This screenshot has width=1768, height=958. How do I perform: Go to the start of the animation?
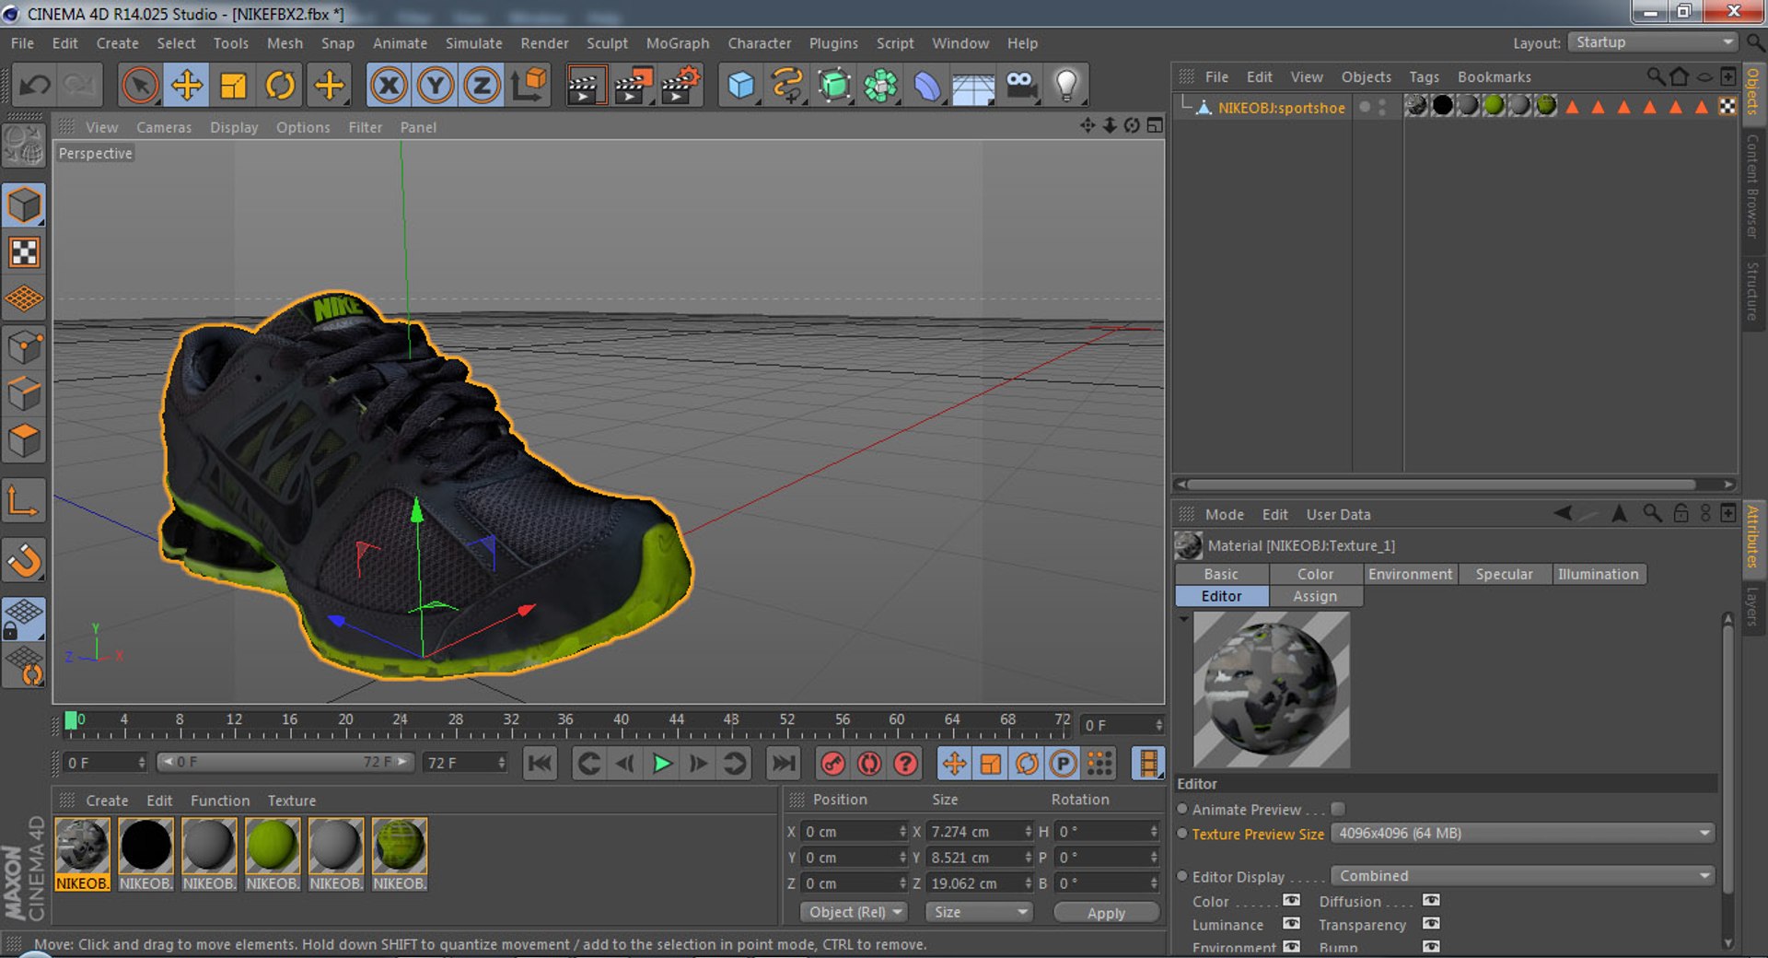[x=540, y=764]
